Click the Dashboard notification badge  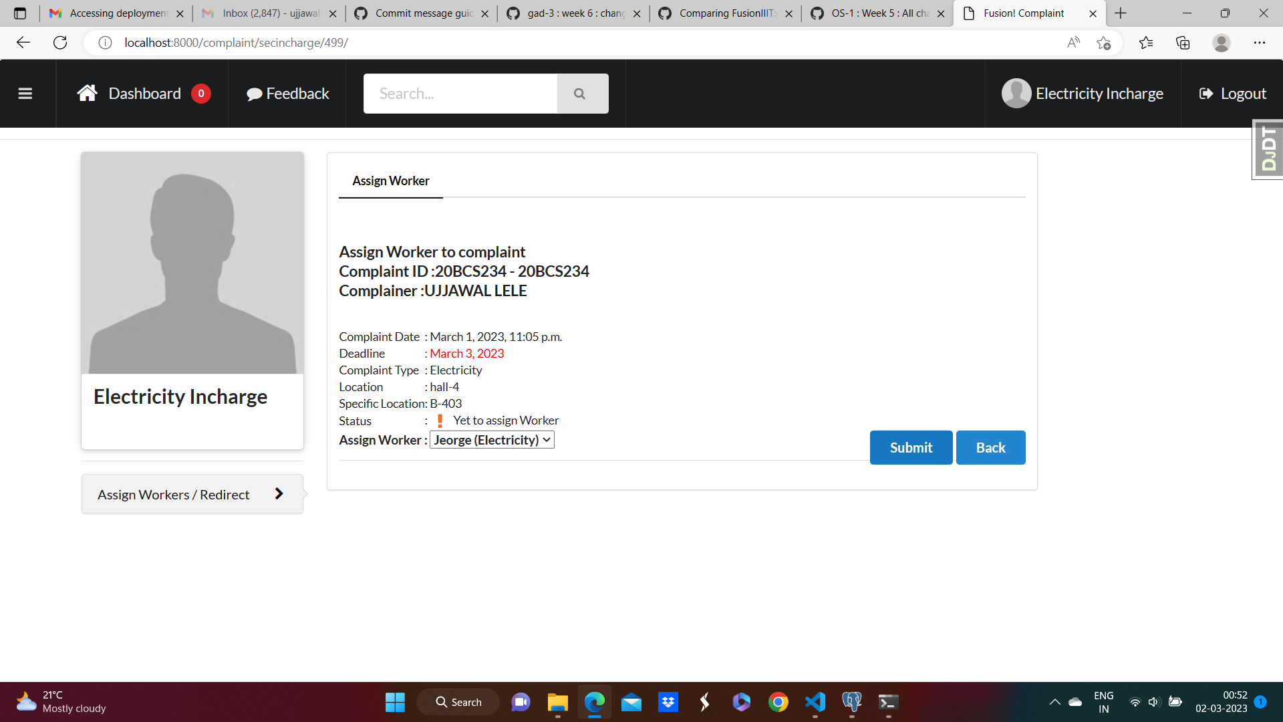tap(200, 94)
